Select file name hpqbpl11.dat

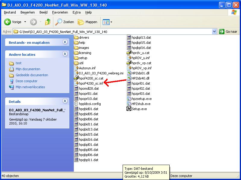89,160
